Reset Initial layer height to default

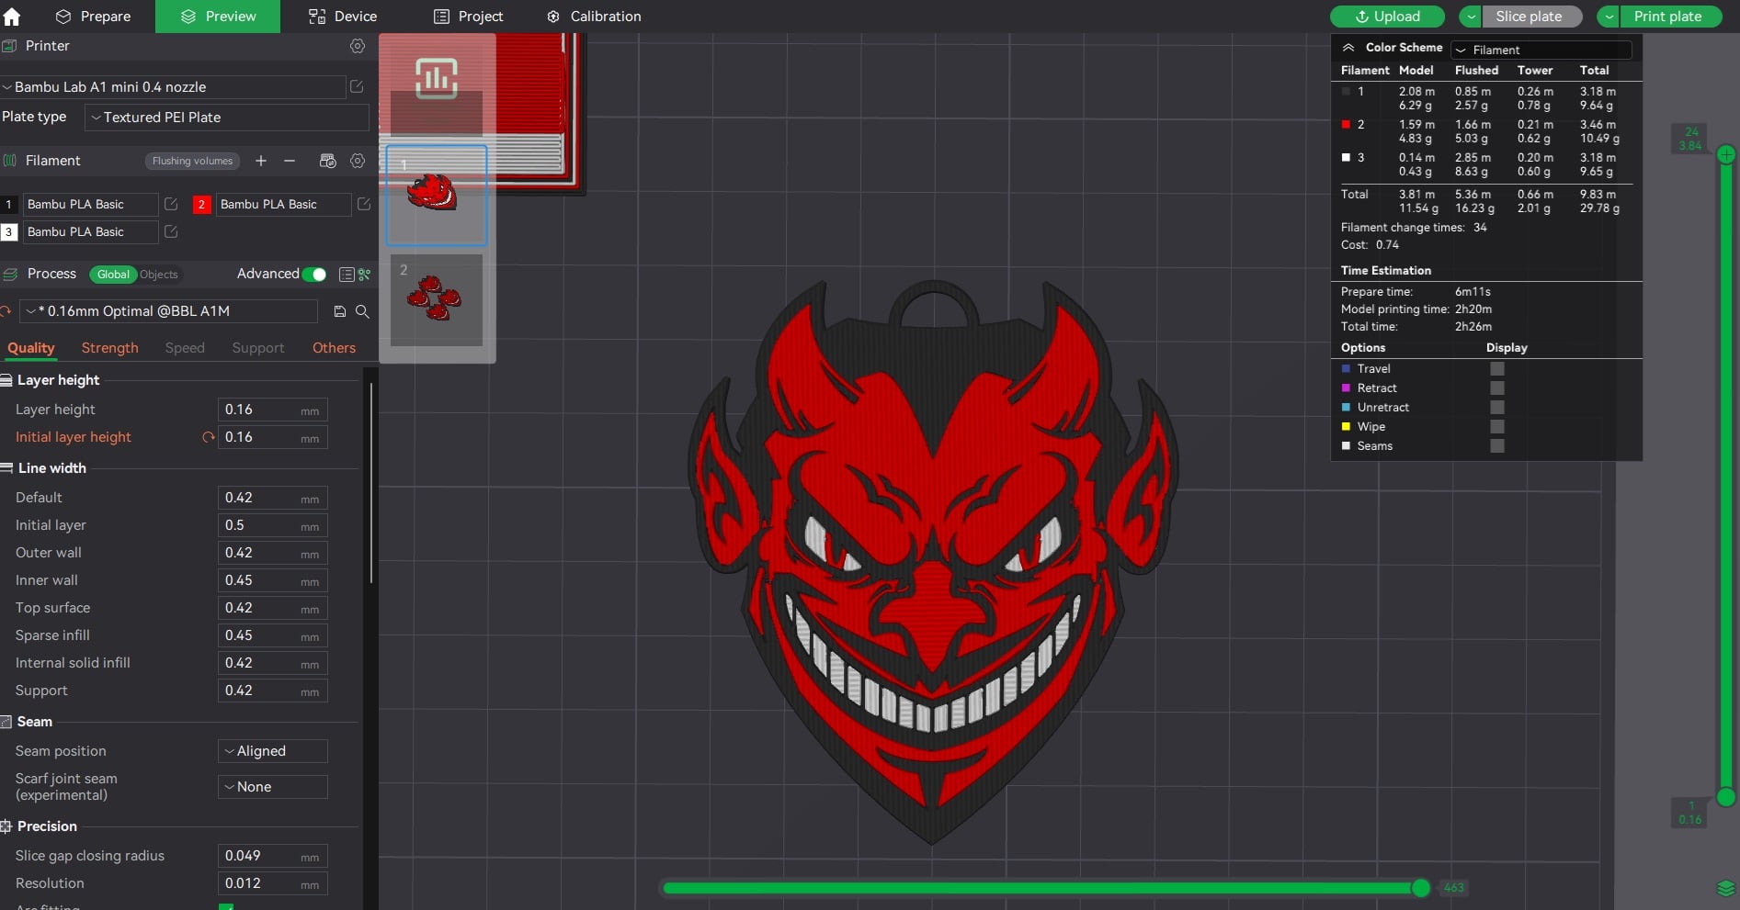click(208, 437)
